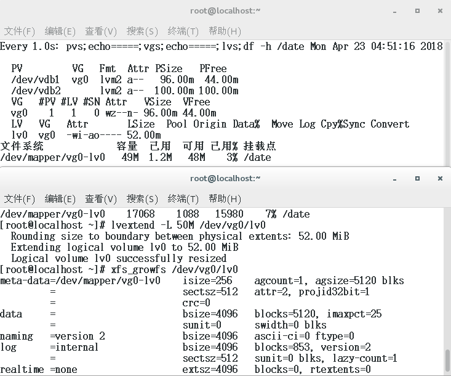Open 文件(F) menu in bottom terminal window
Image resolution: width=451 pixels, height=376 pixels.
point(19,199)
